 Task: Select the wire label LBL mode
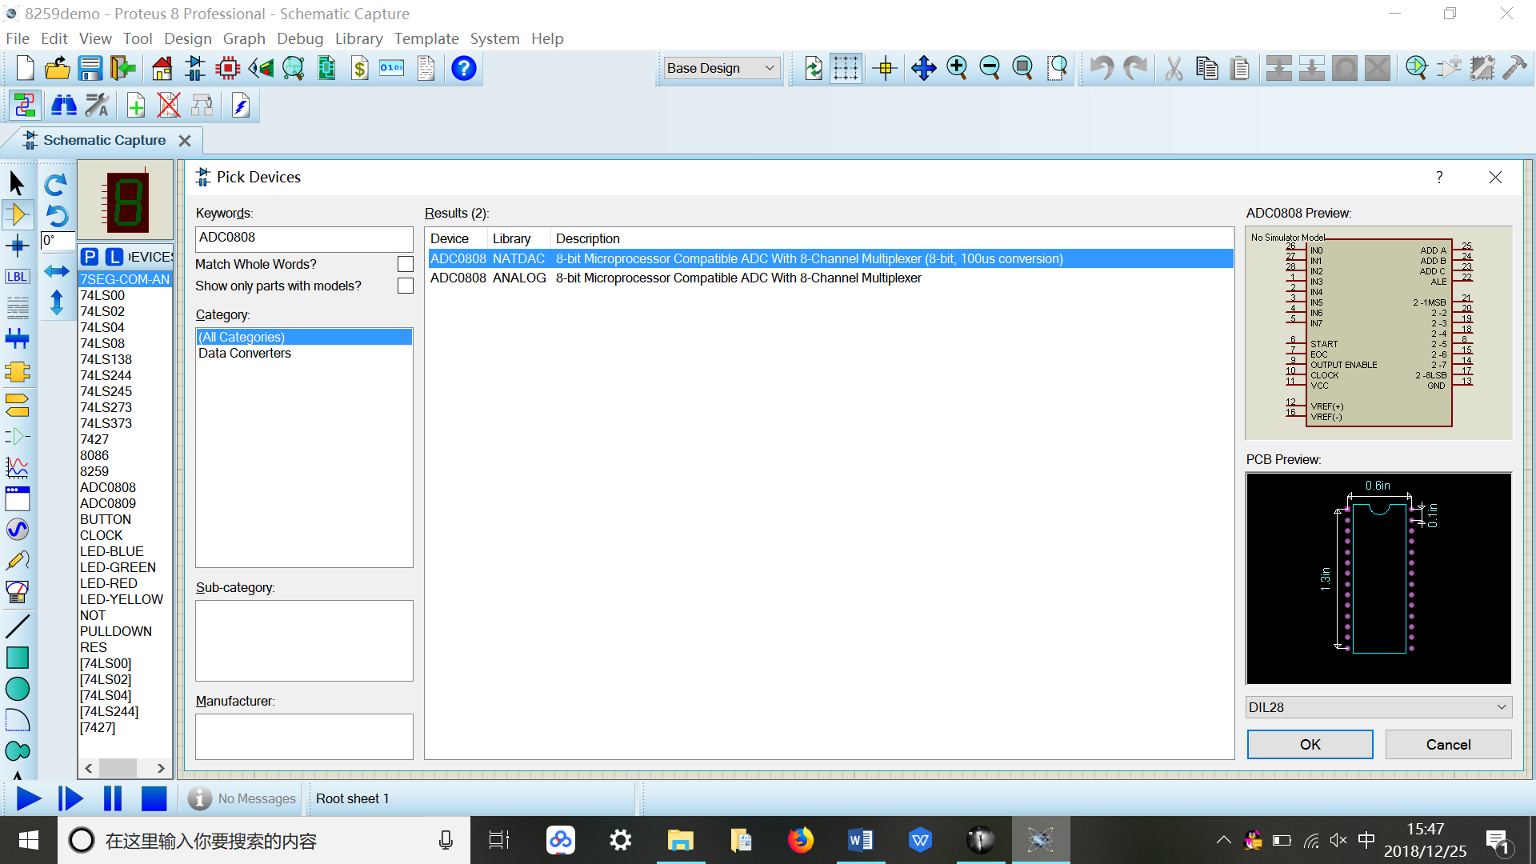pos(18,277)
